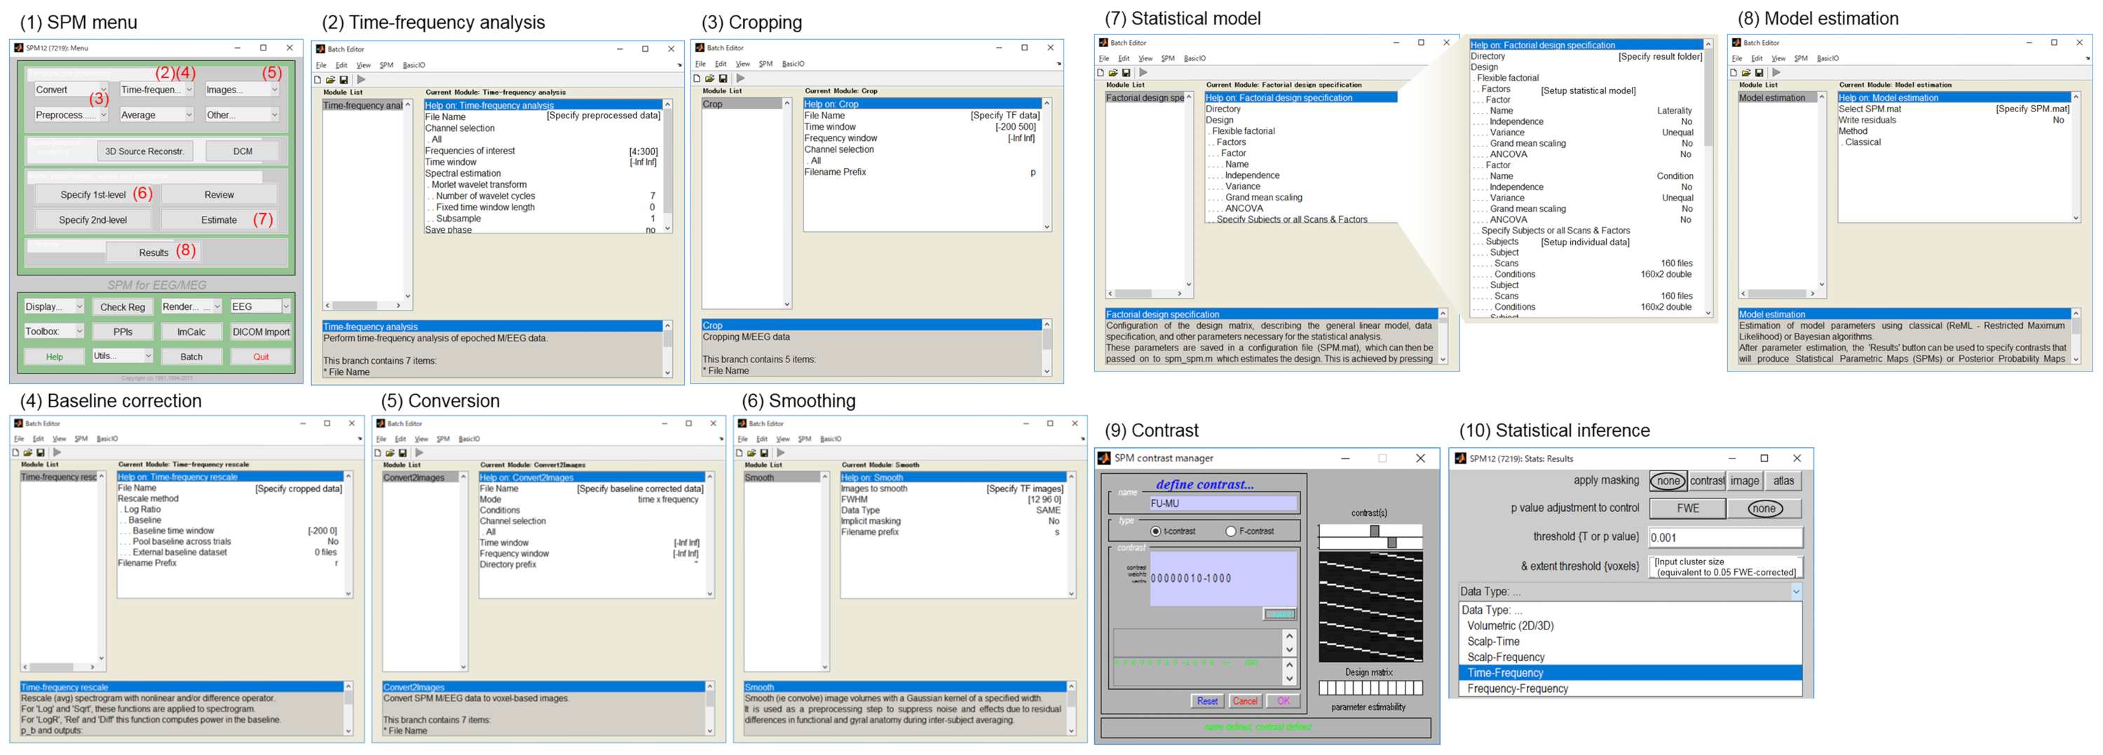Open the Time-frequency dropdown in SPM menu
This screenshot has height=755, width=2103.
coord(157,90)
